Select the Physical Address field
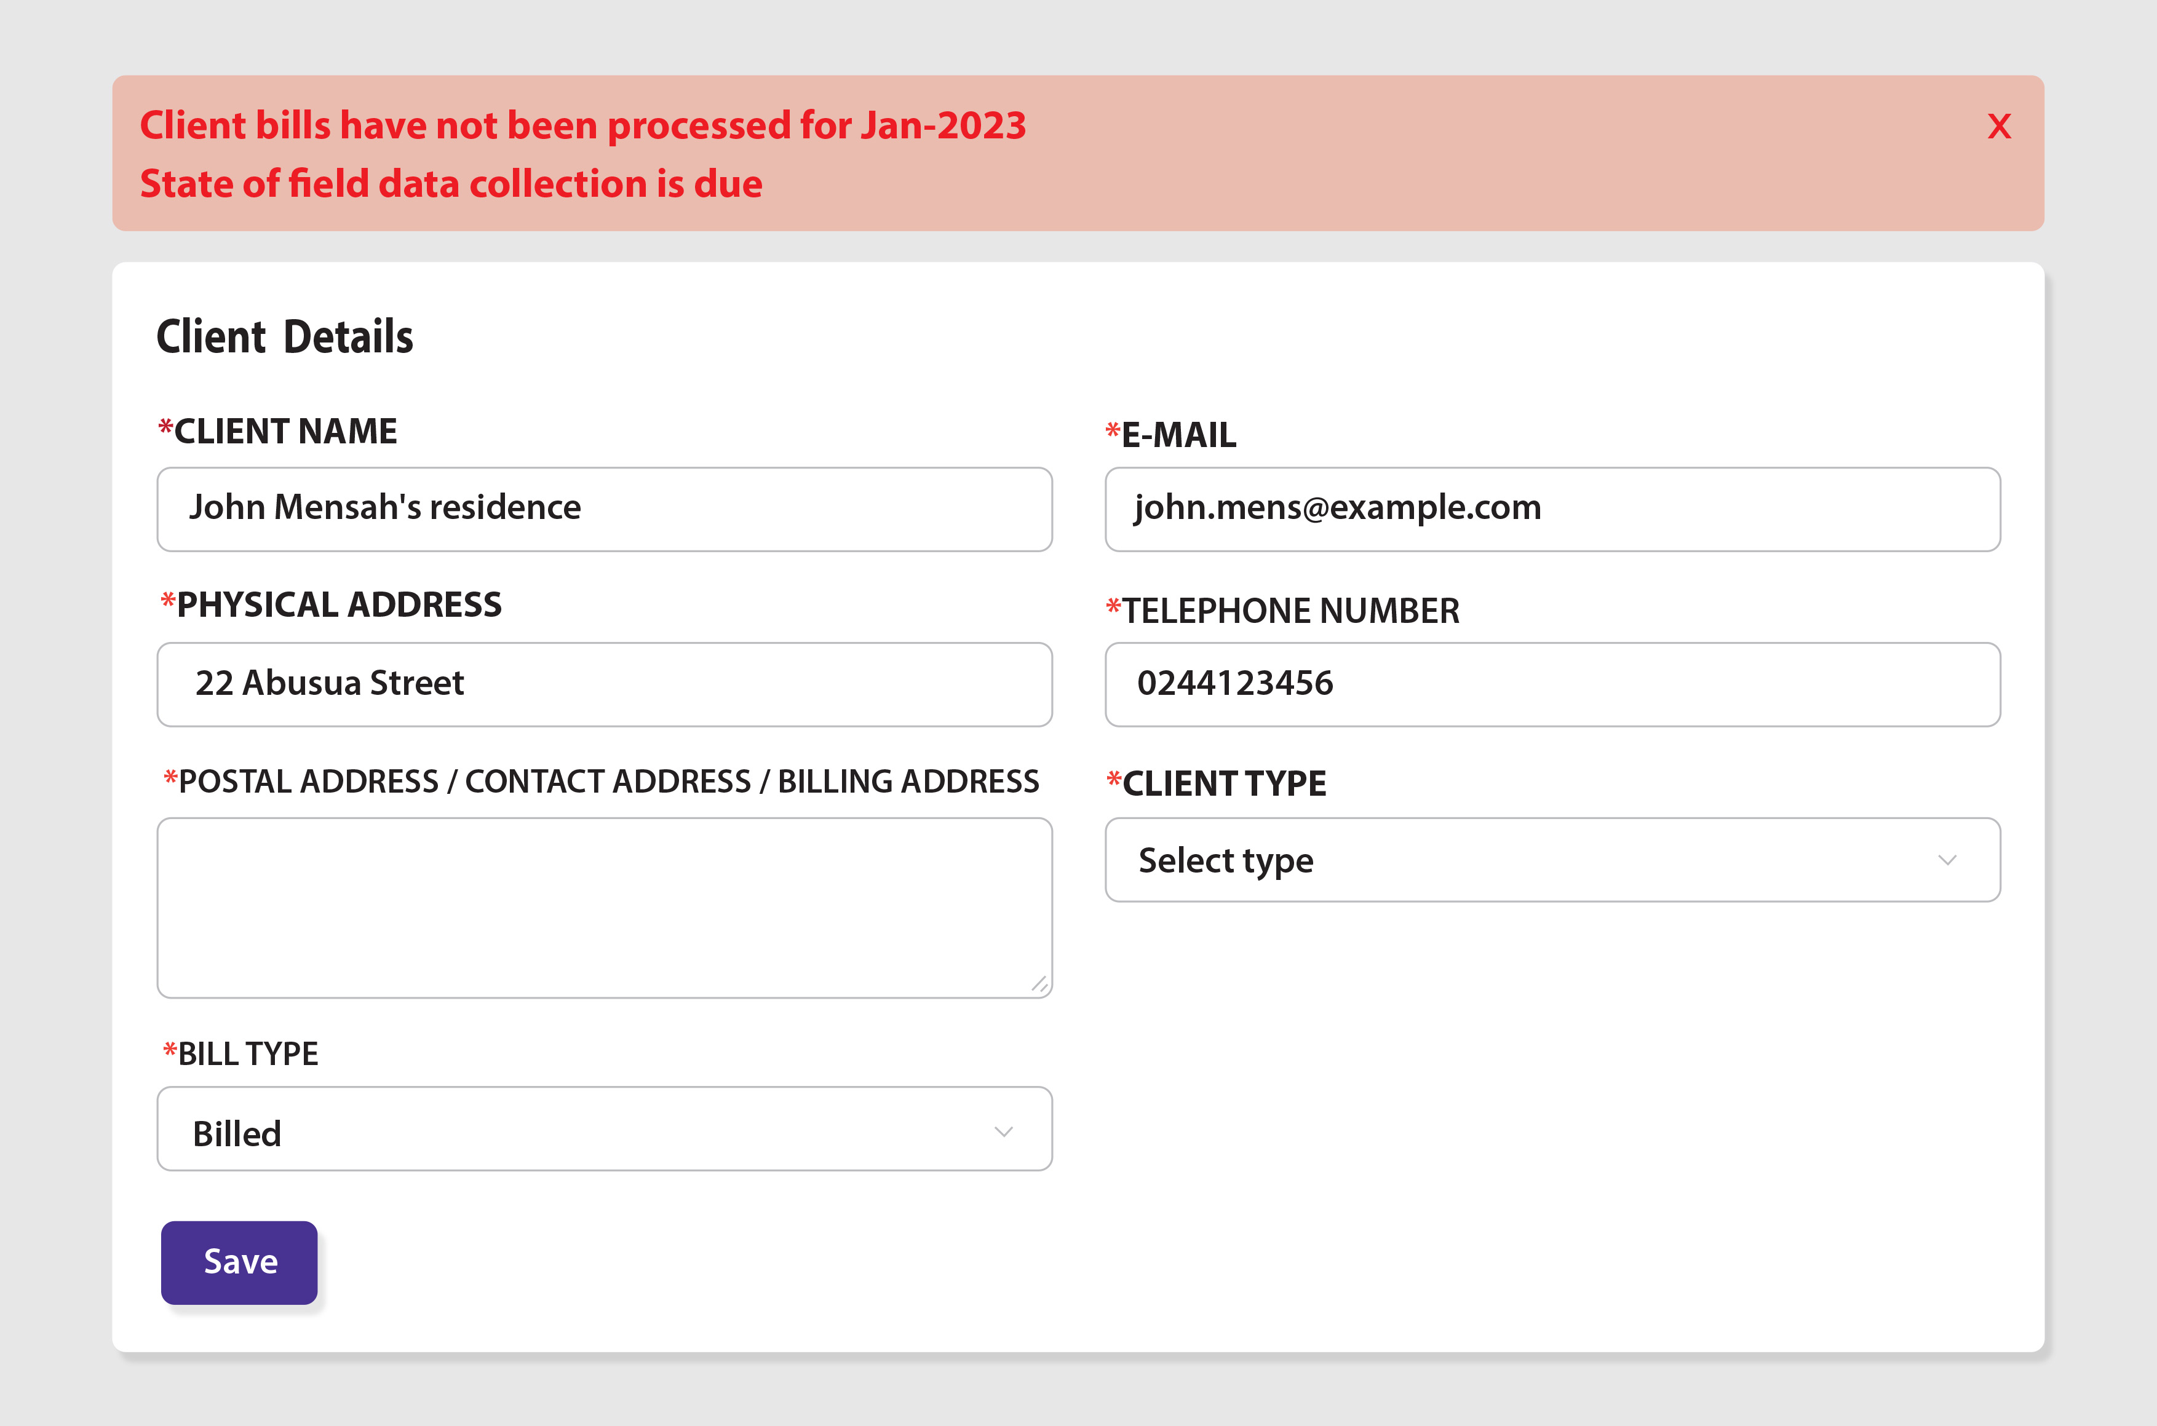Image resolution: width=2157 pixels, height=1426 pixels. coord(604,684)
